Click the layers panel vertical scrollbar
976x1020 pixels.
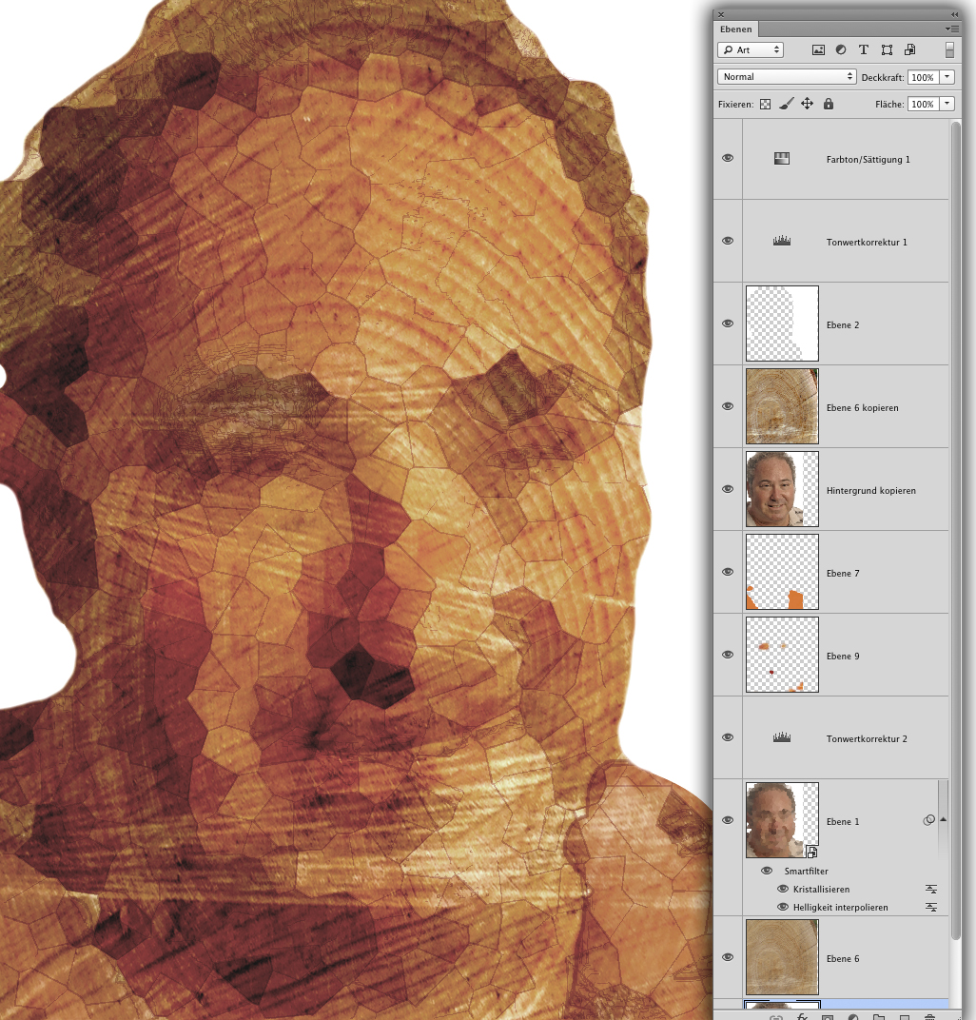click(x=955, y=530)
